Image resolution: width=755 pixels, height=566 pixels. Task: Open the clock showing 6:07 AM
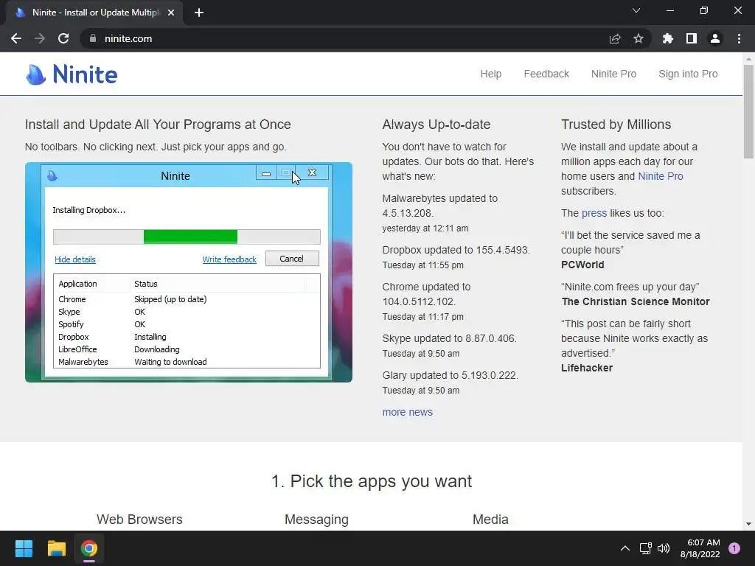[x=700, y=548]
